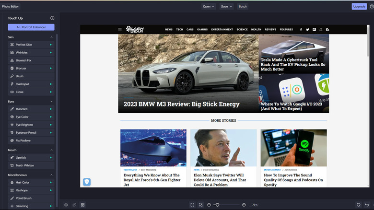This screenshot has width=374, height=210.
Task: Select the Clone tool
Action: click(x=19, y=92)
